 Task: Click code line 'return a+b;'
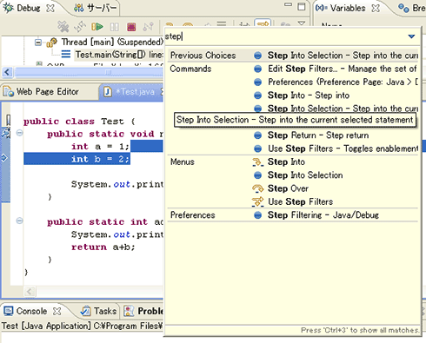103,247
